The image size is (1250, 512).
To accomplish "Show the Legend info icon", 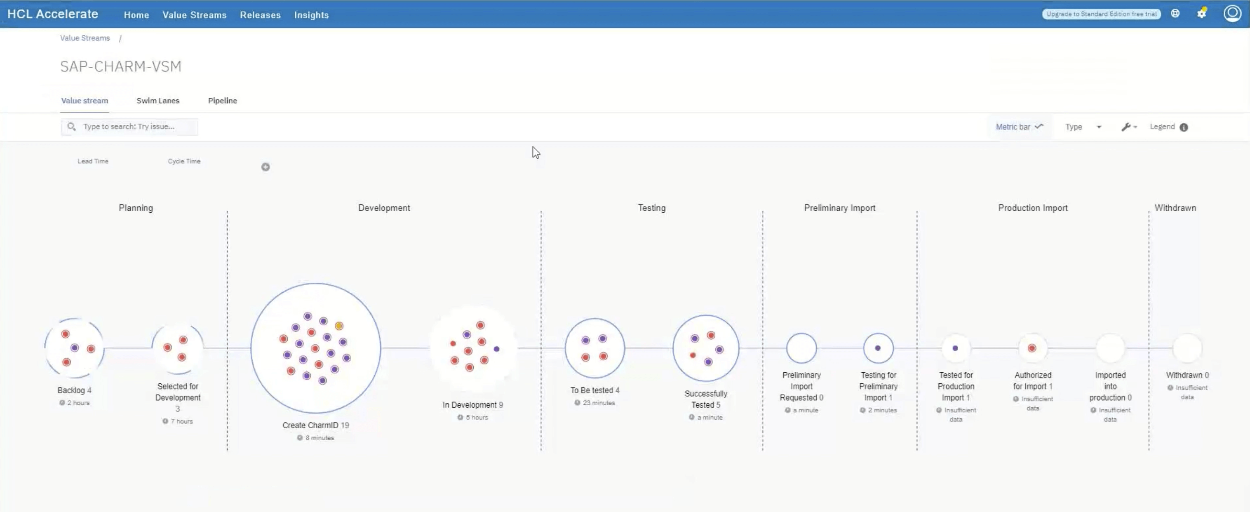I will coord(1184,127).
